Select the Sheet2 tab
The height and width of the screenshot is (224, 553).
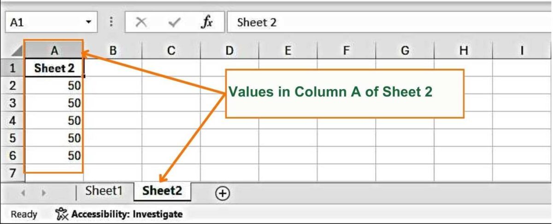coord(162,191)
